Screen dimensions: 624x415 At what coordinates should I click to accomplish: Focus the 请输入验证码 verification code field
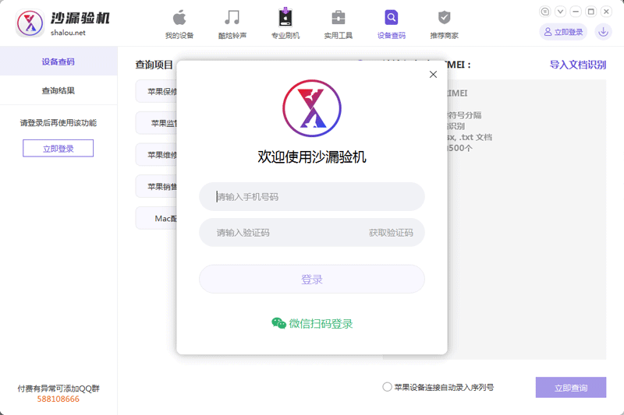[281, 233]
